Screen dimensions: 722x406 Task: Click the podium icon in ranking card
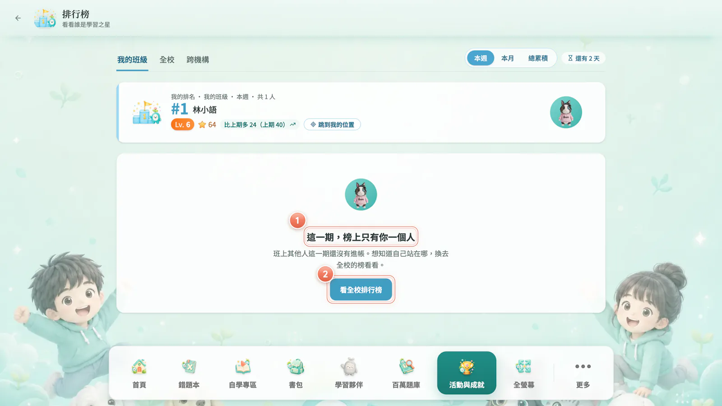(147, 112)
